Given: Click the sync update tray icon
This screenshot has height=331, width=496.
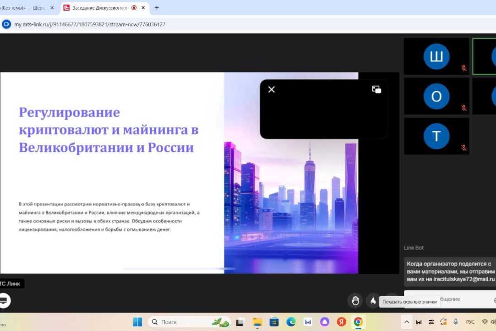Looking at the screenshot, I should point(443,322).
